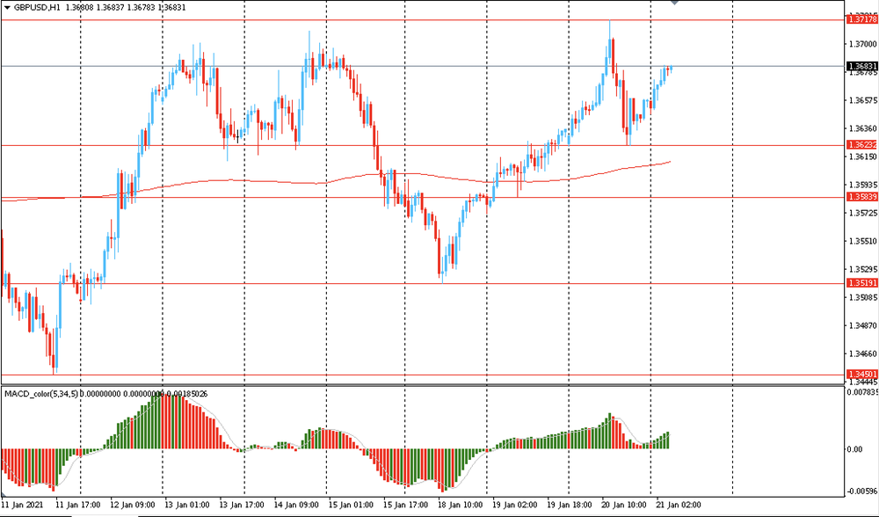Click the 1.36232 red level label
Viewport: 879px width, 517px height.
click(861, 144)
